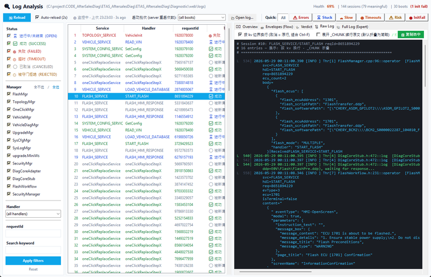Click the Service column header

point(102,29)
